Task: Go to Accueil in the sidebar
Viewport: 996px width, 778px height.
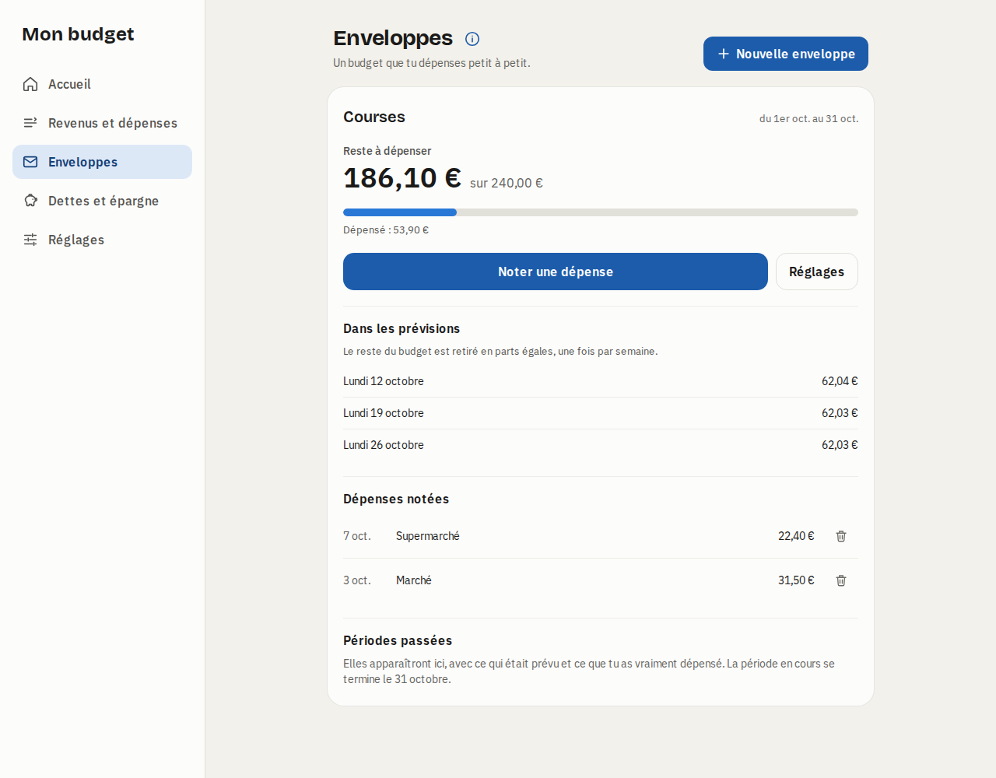Action: pos(102,84)
